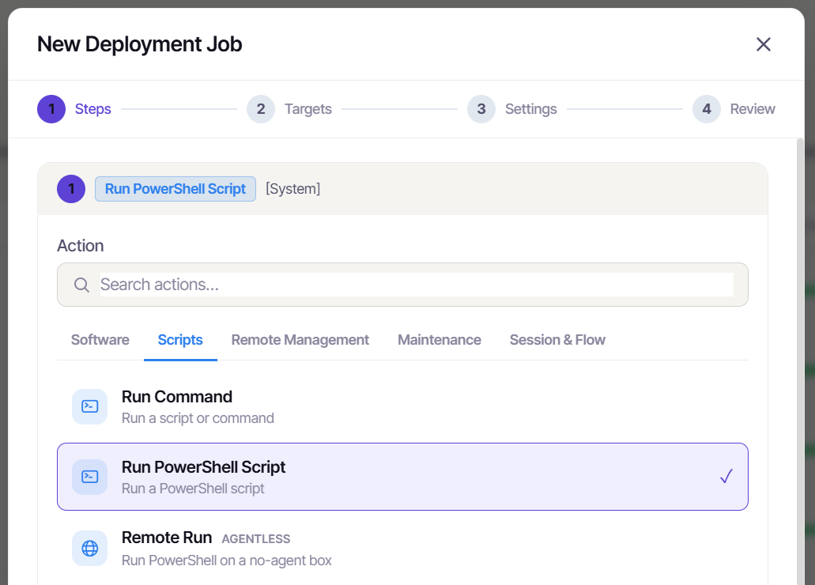Image resolution: width=815 pixels, height=585 pixels.
Task: Click the 'Run a PowerShell script' description
Action: pos(194,489)
